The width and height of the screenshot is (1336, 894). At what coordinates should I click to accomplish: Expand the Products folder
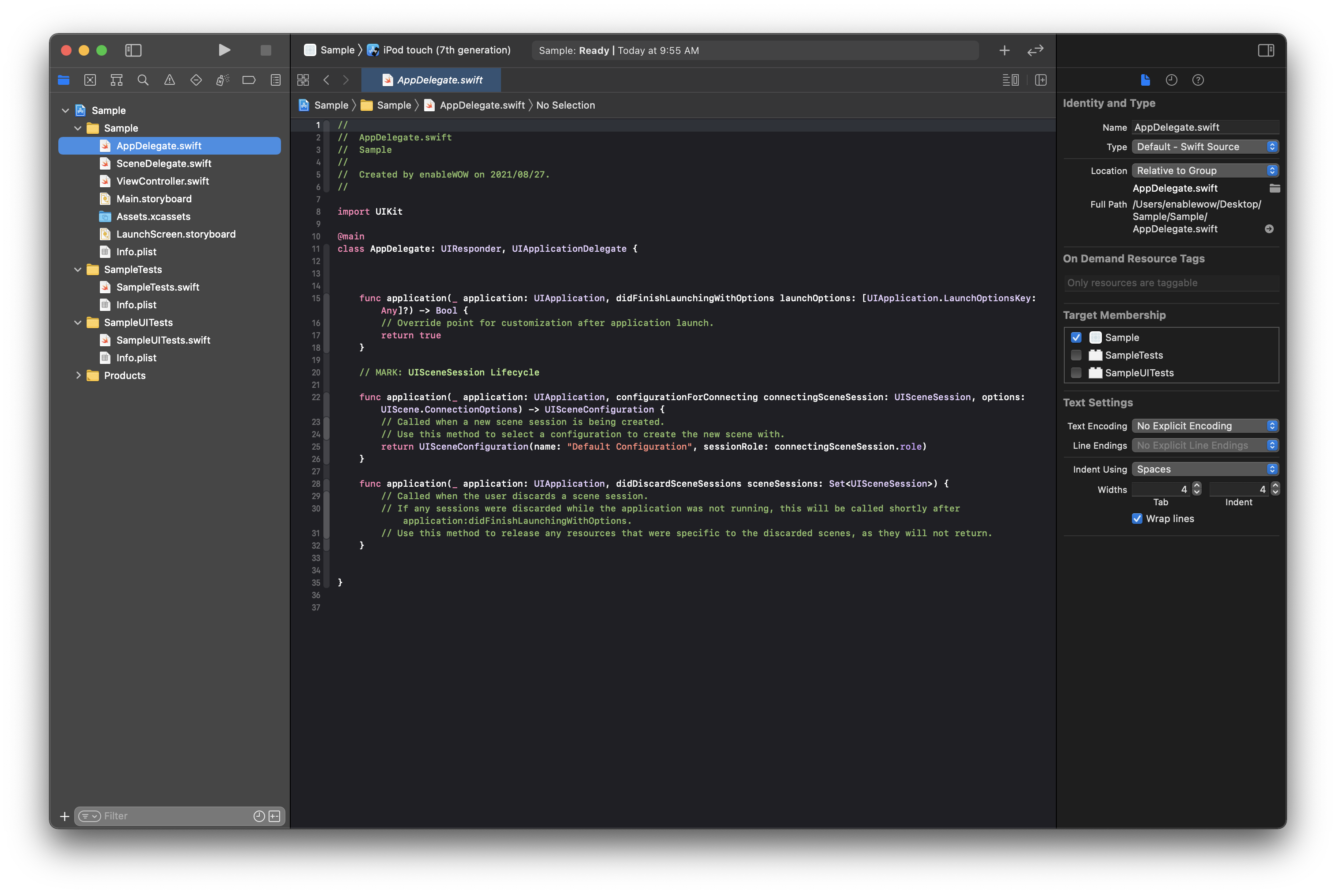[x=78, y=375]
